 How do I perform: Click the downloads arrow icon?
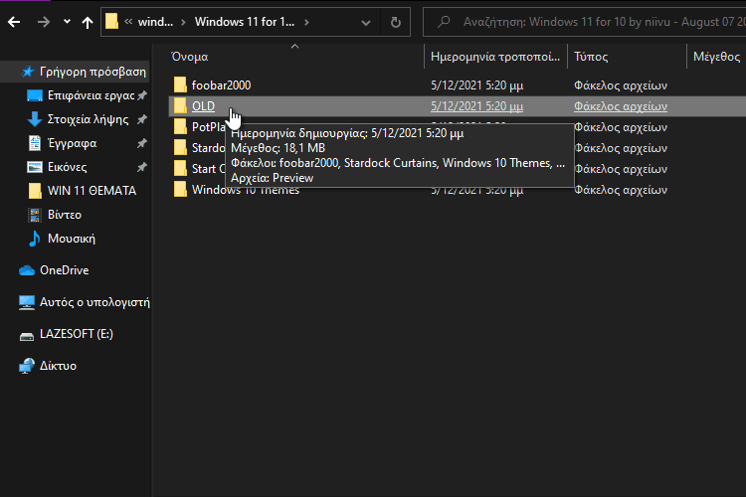34,119
